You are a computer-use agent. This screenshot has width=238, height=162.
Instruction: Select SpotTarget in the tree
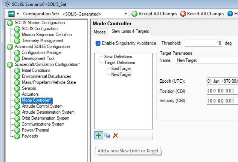pos(121,69)
